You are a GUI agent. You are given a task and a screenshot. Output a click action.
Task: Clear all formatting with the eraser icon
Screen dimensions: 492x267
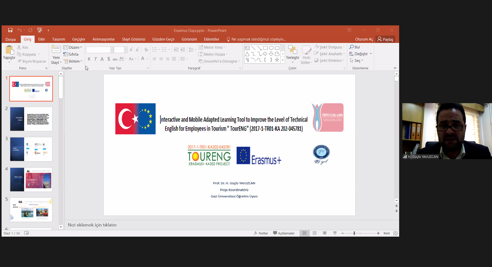[x=146, y=50]
